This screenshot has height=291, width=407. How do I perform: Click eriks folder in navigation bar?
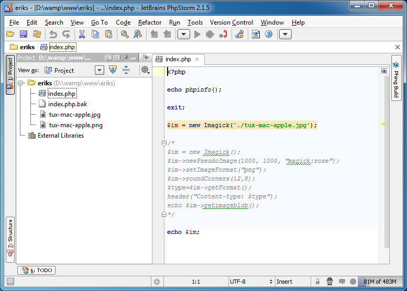click(23, 47)
